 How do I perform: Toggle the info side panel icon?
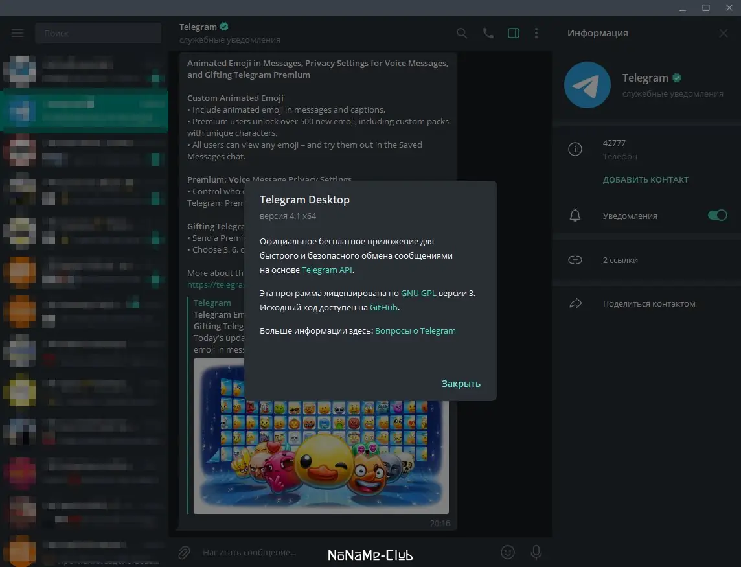[x=513, y=33]
